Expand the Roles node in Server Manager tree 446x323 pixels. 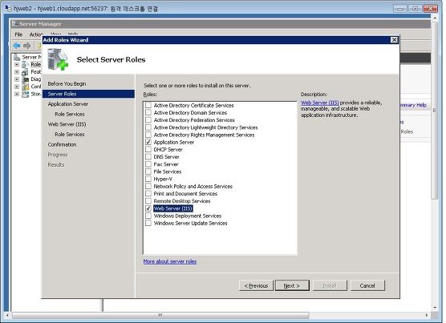(17, 64)
